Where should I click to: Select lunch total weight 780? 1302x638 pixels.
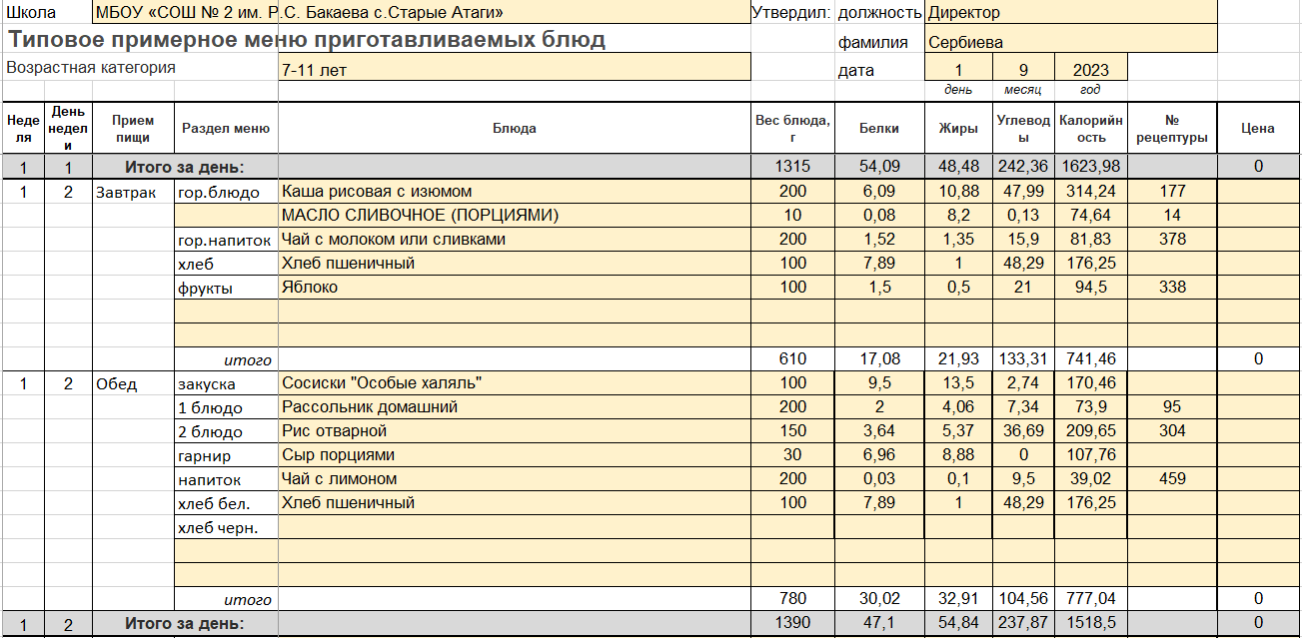click(792, 599)
